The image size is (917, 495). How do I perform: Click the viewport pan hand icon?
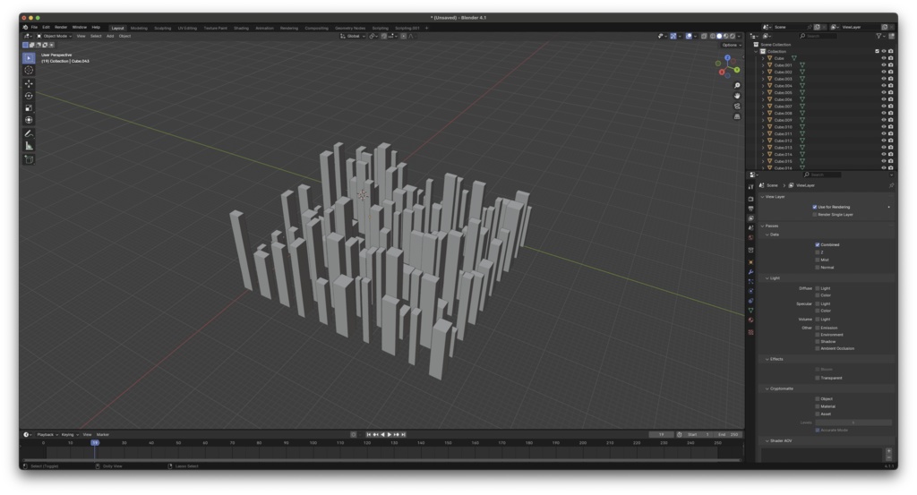(x=737, y=96)
